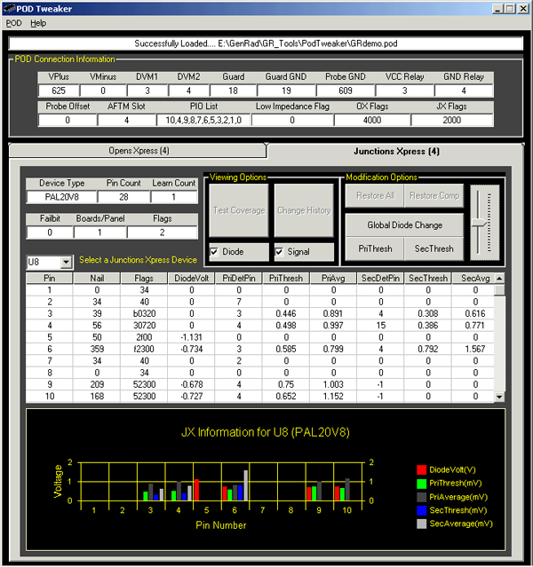Viewport: 533px width, 567px height.
Task: Switch to the Opens Xpress (4) tab
Action: (139, 151)
